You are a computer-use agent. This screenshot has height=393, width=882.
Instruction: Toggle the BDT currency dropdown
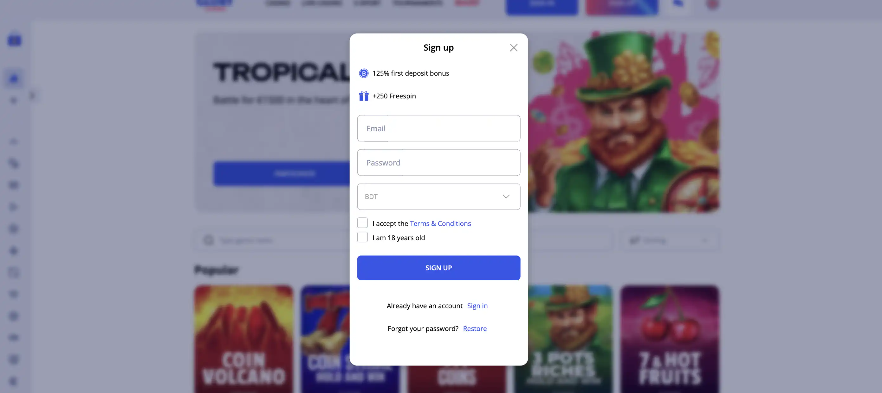(506, 196)
